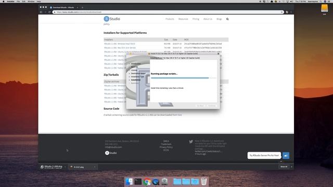This screenshot has height=187, width=333.
Task: Open the Downloads folder in the Dock
Action: coord(195,182)
